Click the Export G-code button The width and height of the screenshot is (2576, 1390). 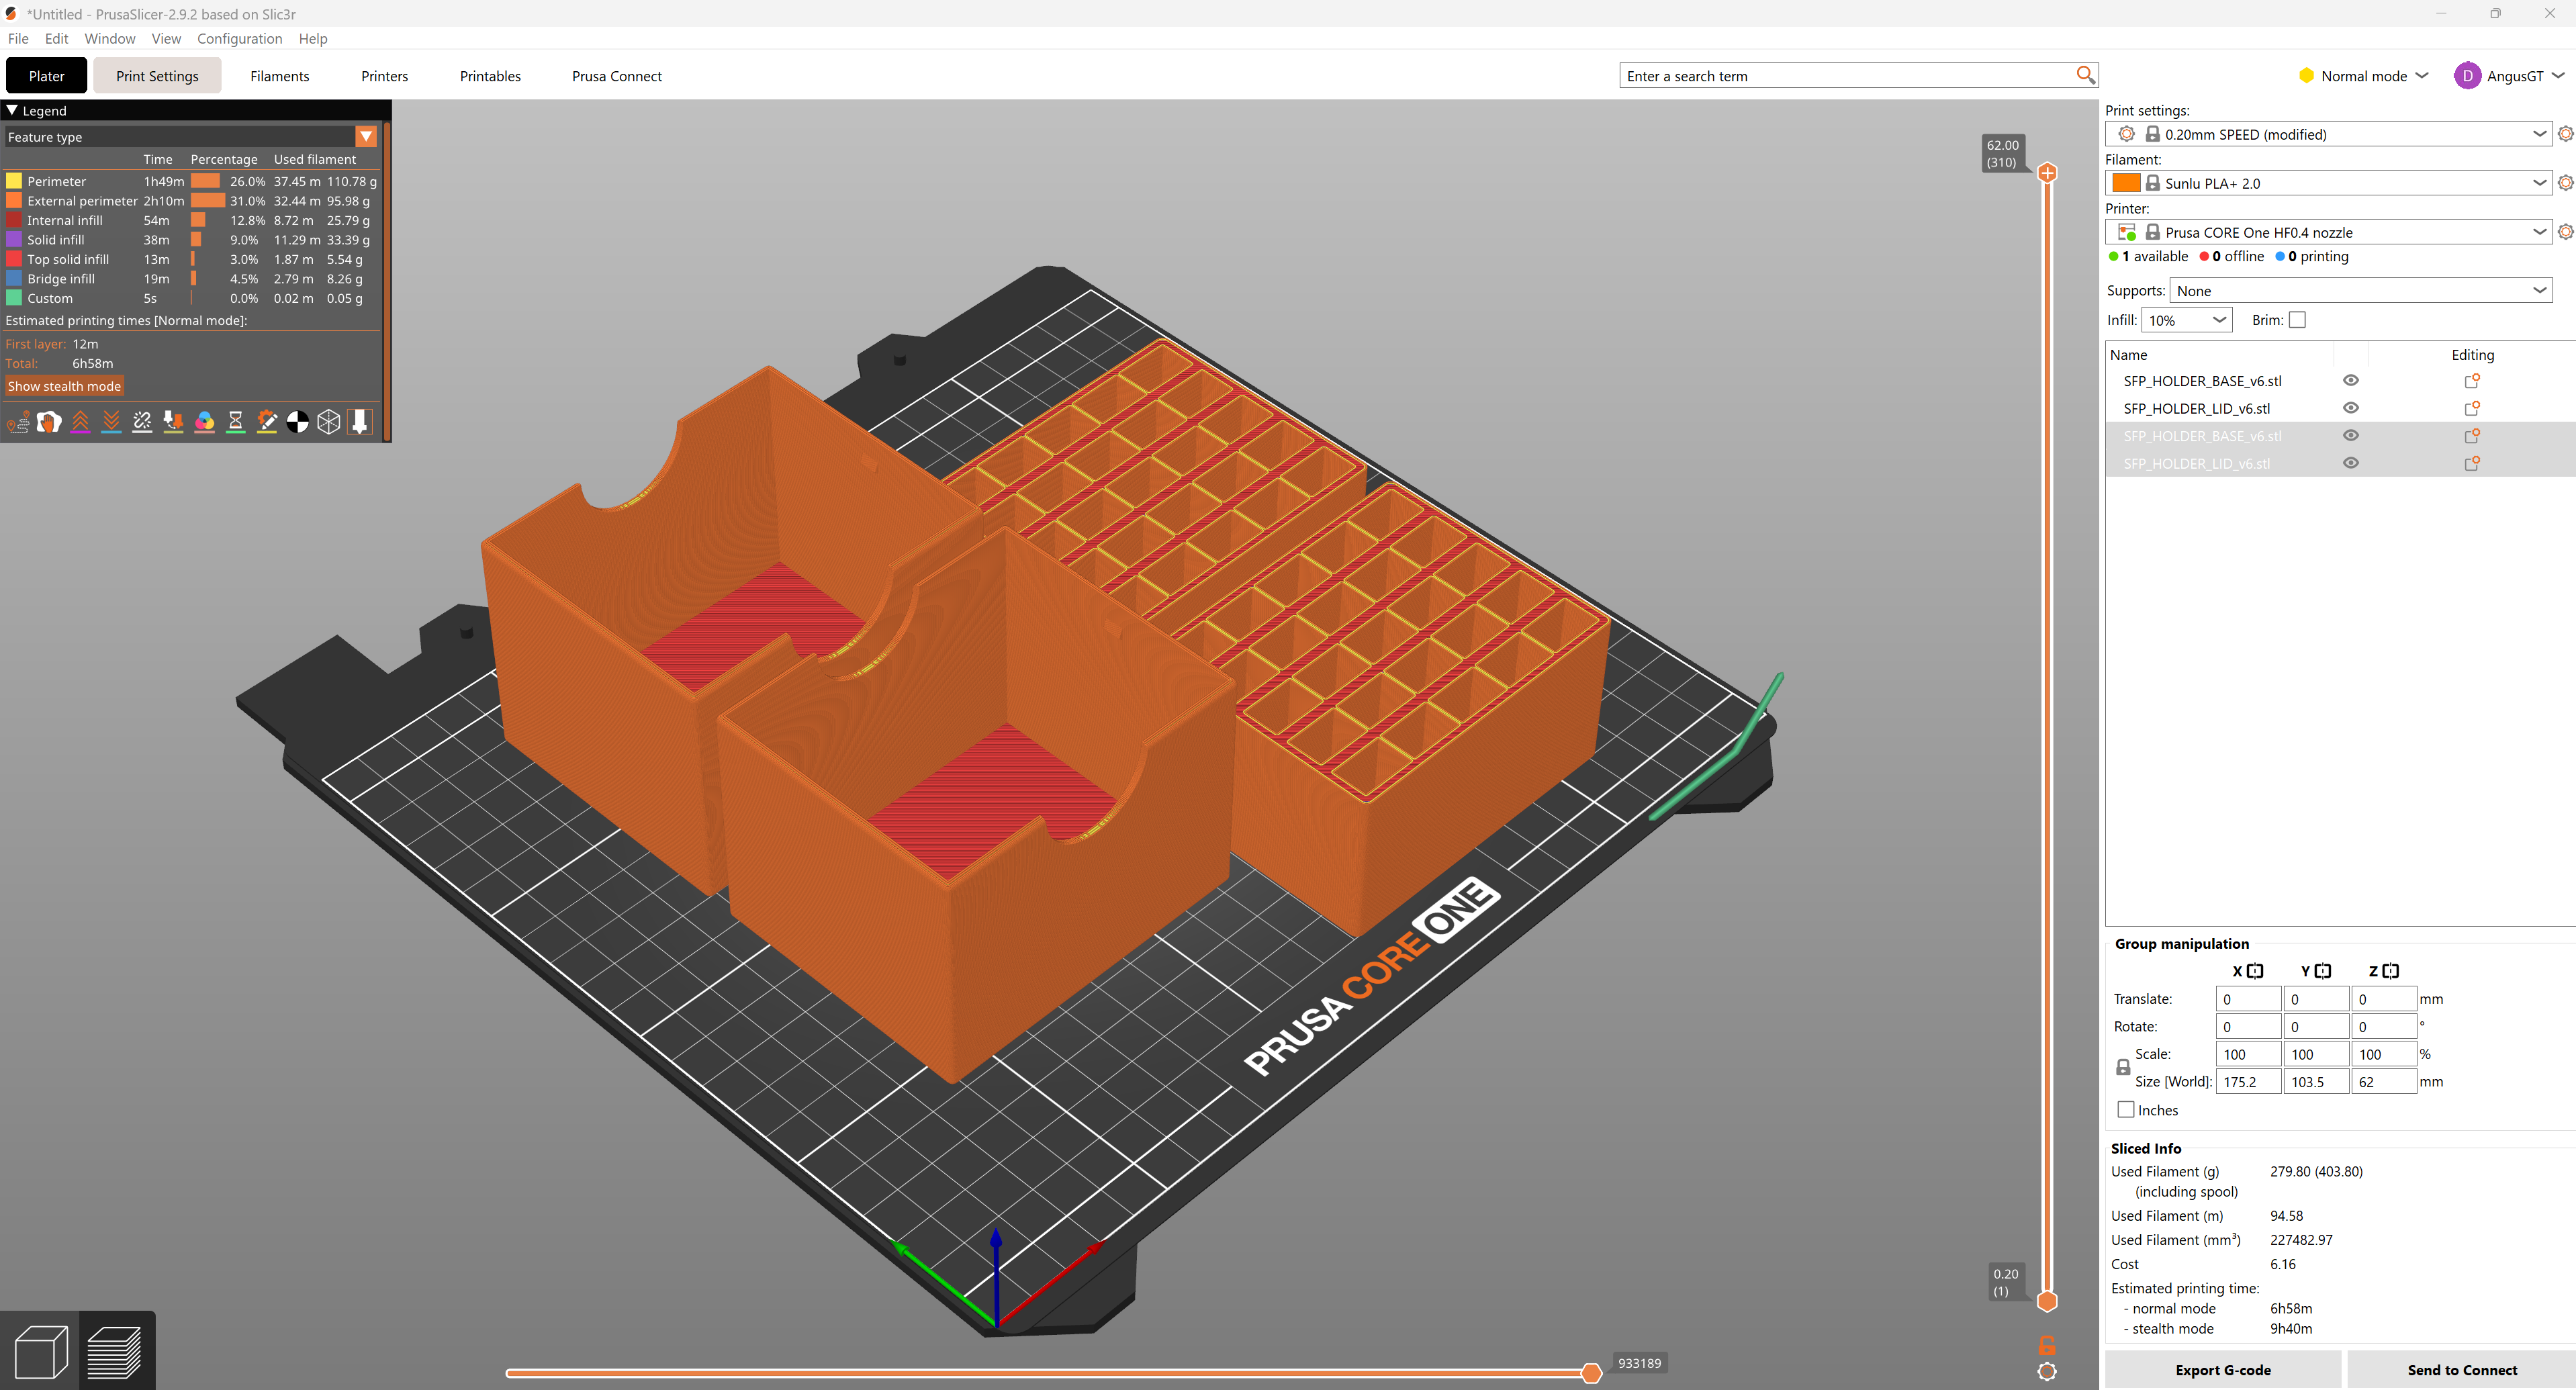2222,1370
